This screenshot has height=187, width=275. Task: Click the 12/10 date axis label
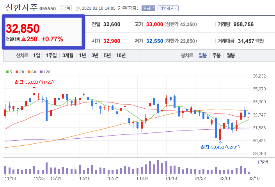pos(85,178)
